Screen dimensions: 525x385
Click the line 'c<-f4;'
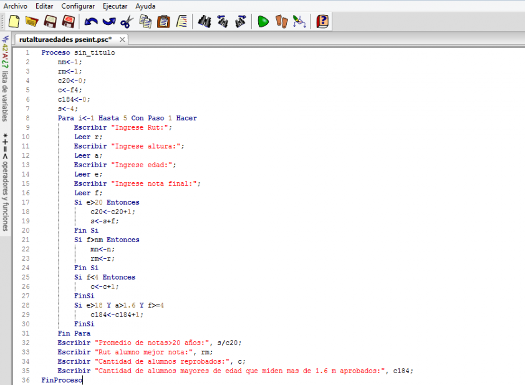70,90
